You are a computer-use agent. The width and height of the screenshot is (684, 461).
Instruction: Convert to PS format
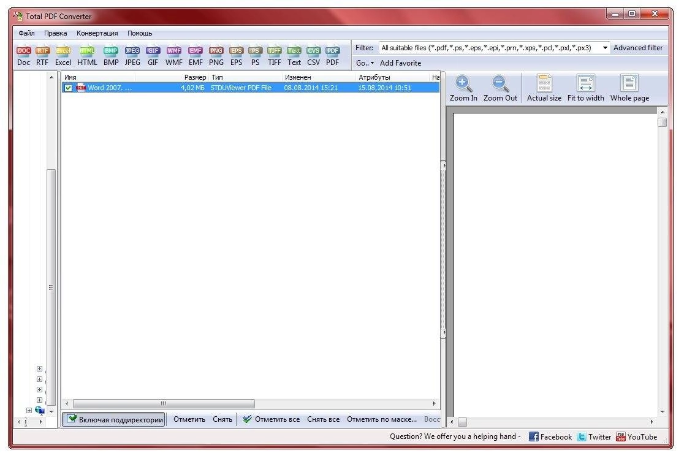click(x=255, y=56)
